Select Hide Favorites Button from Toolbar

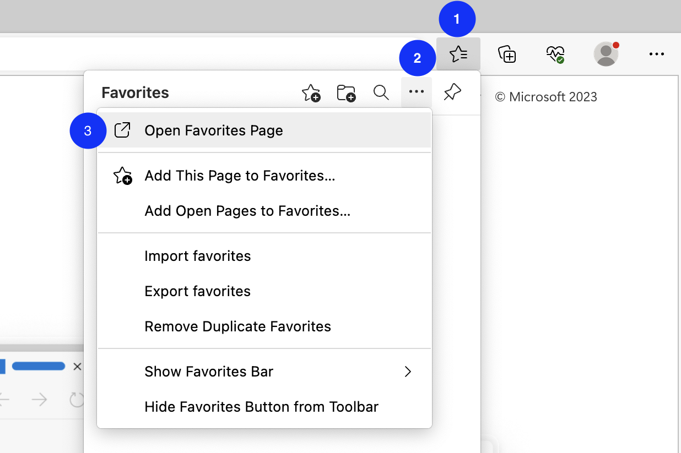point(264,407)
